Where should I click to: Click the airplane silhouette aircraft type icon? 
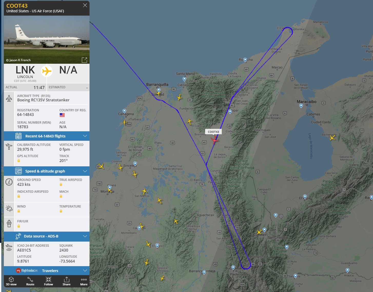9,99
